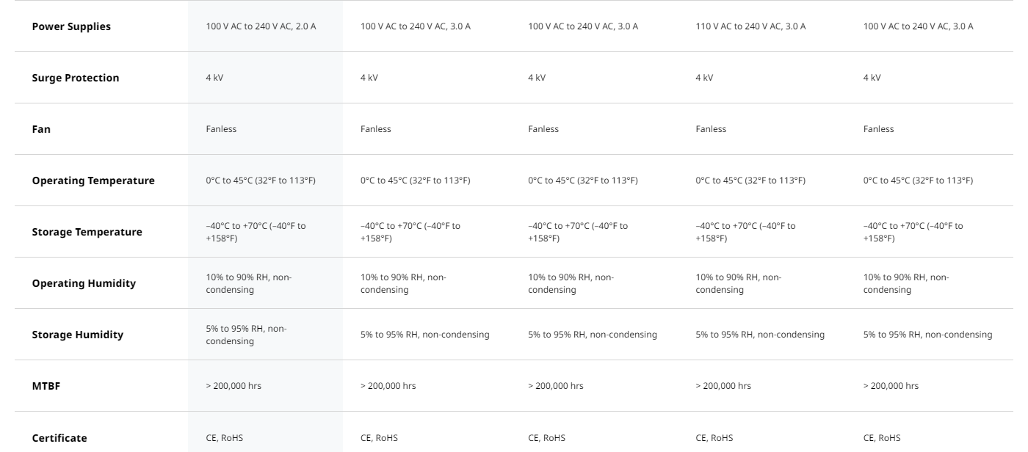Select the highlighted column's CE, RoHS text

point(225,438)
